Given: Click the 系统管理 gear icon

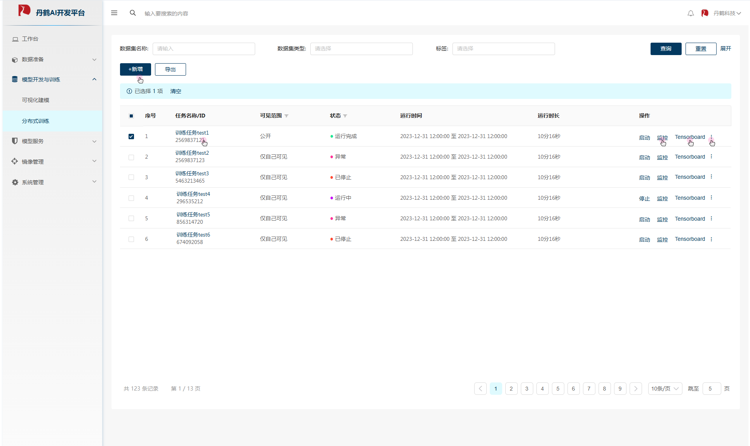Looking at the screenshot, I should pyautogui.click(x=15, y=182).
